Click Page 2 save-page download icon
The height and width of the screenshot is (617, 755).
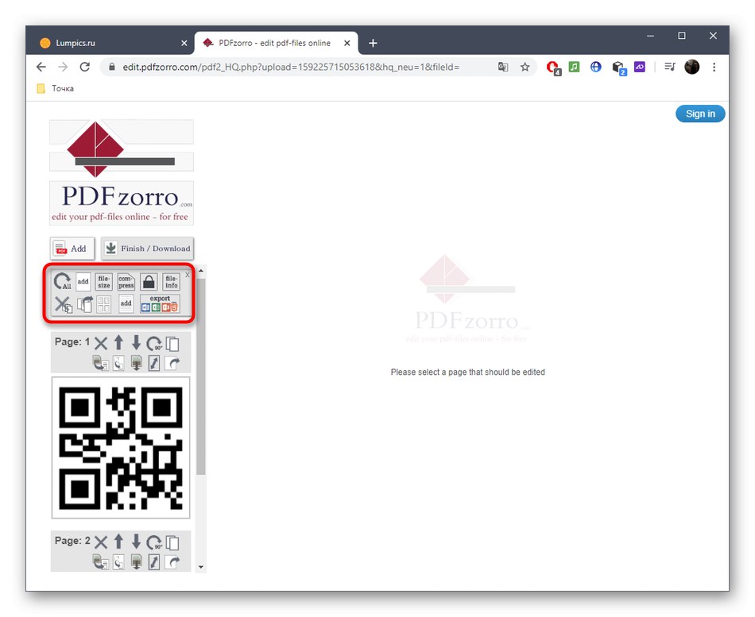(x=136, y=561)
